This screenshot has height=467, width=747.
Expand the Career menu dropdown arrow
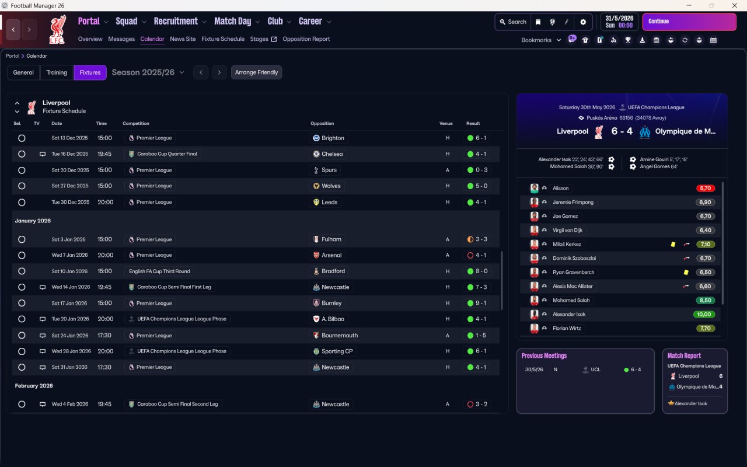(329, 22)
